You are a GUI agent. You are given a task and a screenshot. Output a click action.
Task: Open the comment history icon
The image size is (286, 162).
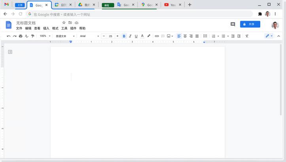click(233, 24)
